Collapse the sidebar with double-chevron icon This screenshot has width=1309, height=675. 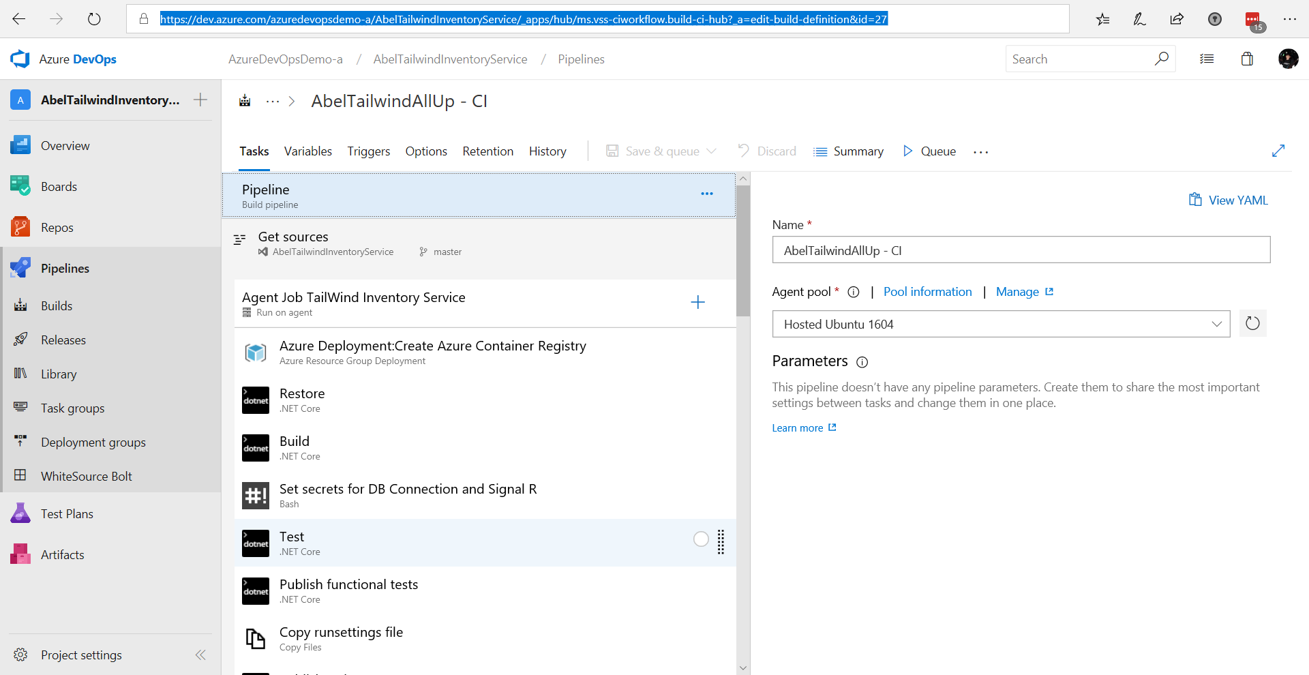tap(200, 655)
